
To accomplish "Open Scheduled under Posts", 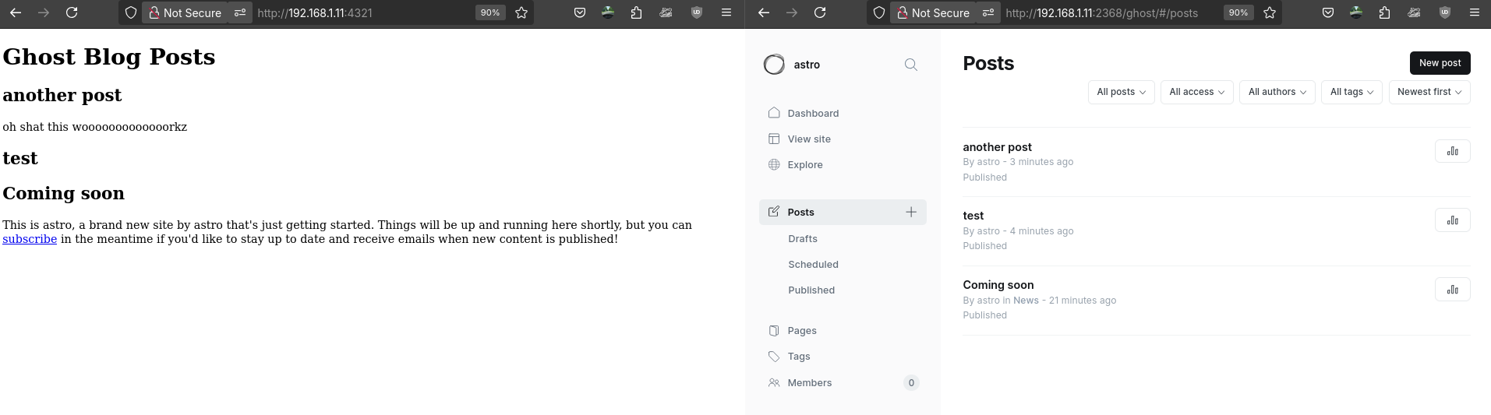I will (813, 264).
